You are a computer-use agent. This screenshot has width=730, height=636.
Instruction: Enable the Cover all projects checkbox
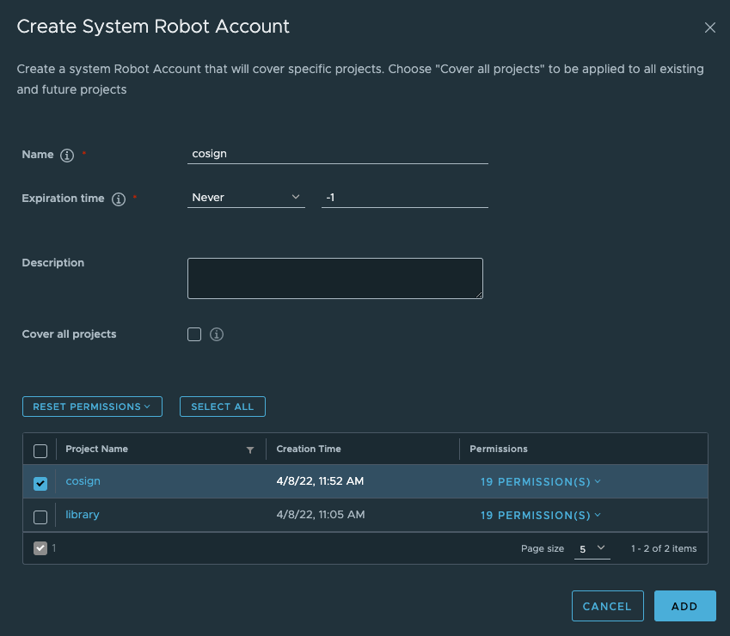194,334
